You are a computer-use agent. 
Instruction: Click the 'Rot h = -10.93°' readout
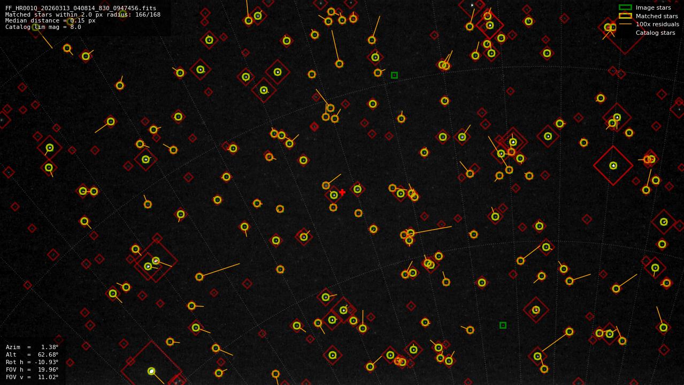click(x=32, y=362)
